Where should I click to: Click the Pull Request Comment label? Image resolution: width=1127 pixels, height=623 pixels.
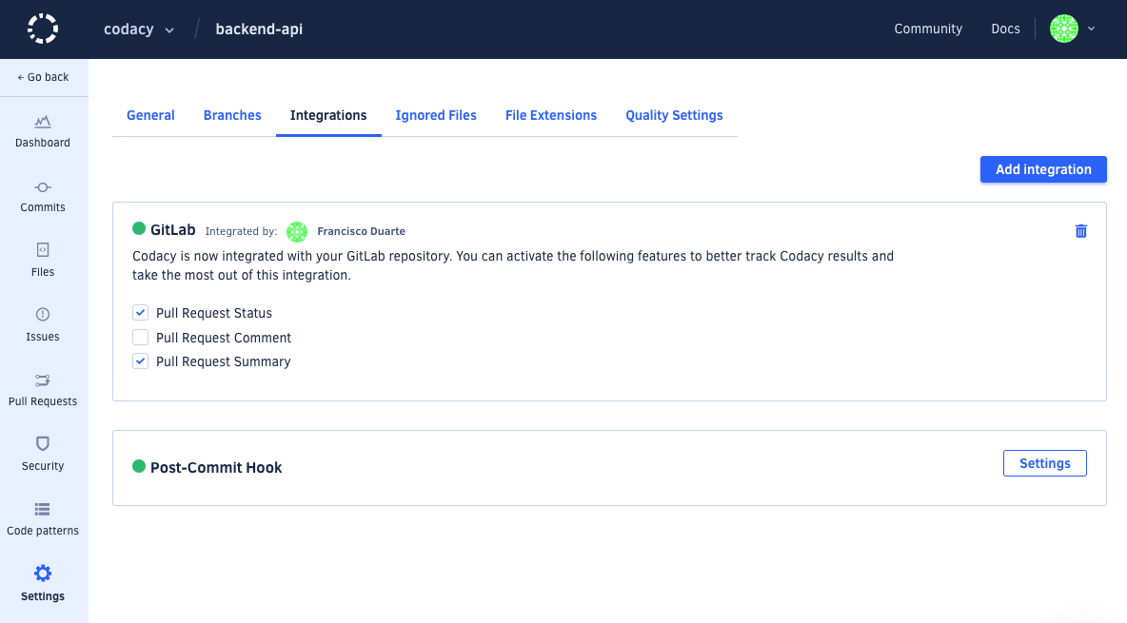224,338
